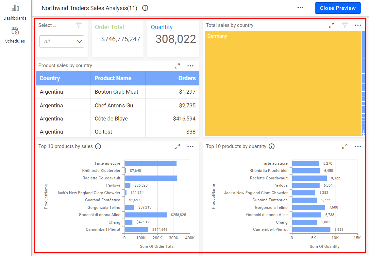The image size is (369, 256).
Task: Clear filter icon on Select widget
Action: coord(79,25)
